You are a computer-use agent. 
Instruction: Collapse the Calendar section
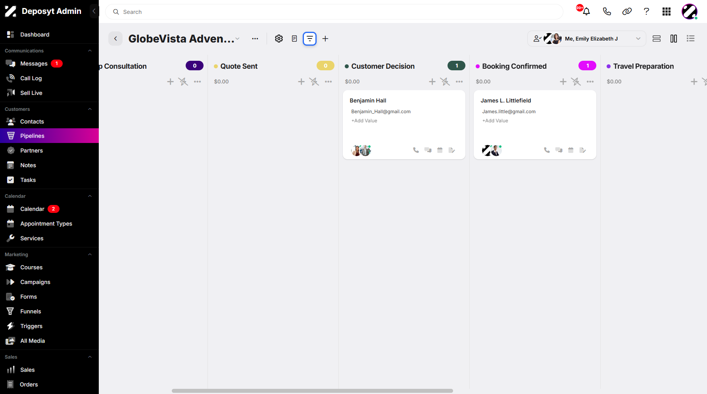tap(90, 196)
